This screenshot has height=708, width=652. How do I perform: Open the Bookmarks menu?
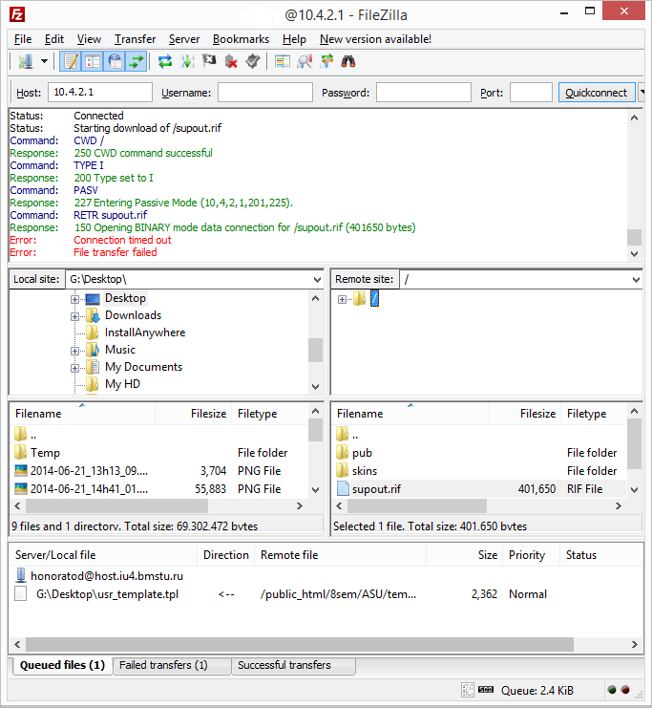(241, 39)
